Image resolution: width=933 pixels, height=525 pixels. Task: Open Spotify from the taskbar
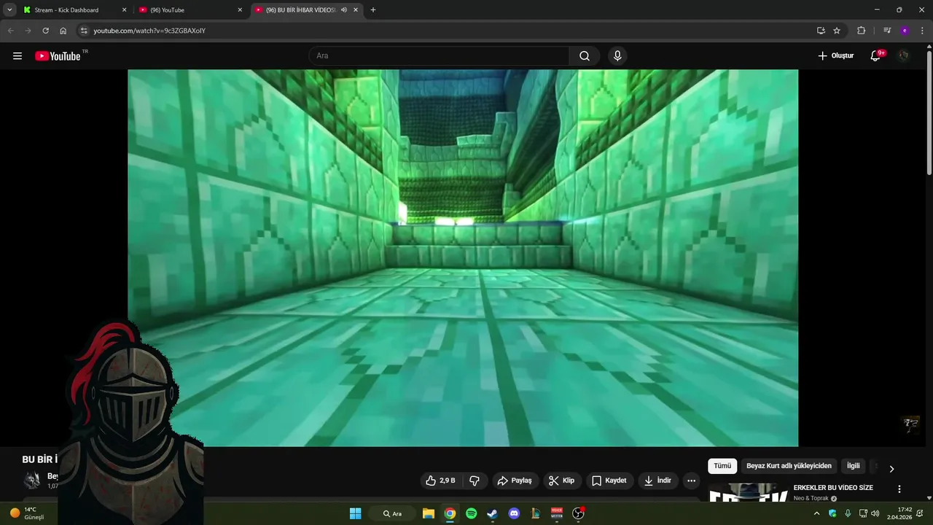(x=471, y=513)
